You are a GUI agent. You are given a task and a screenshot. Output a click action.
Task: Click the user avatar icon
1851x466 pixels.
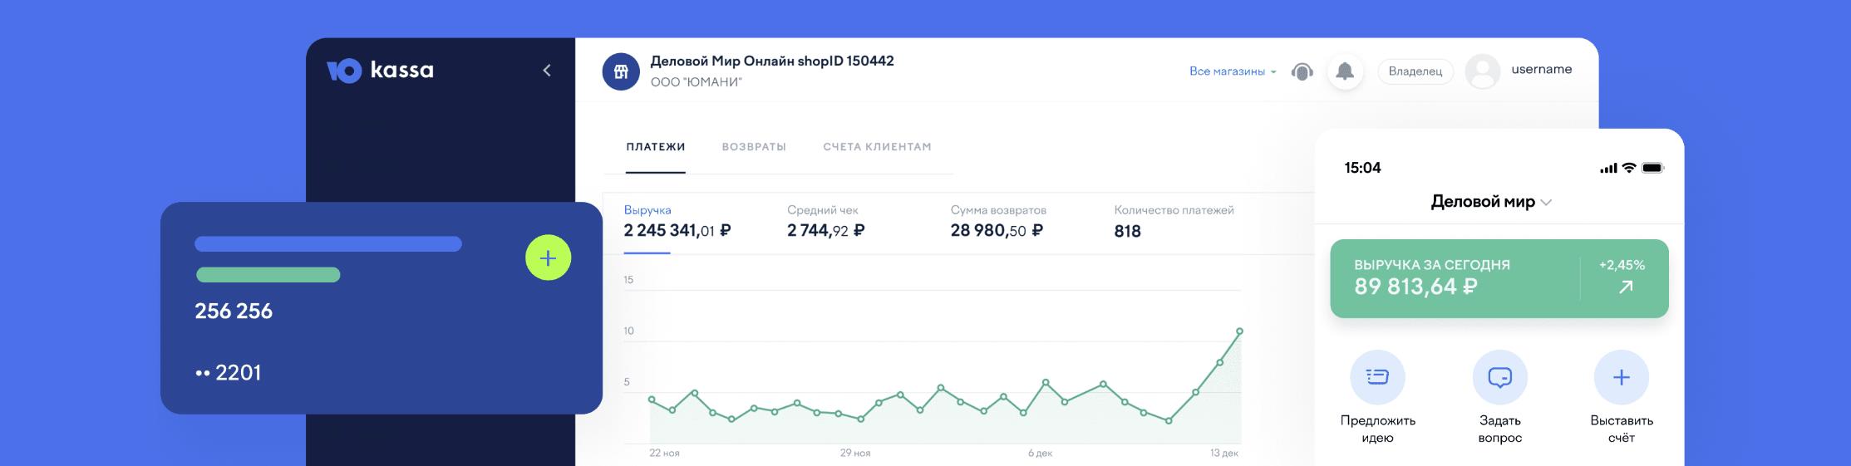coord(1482,71)
